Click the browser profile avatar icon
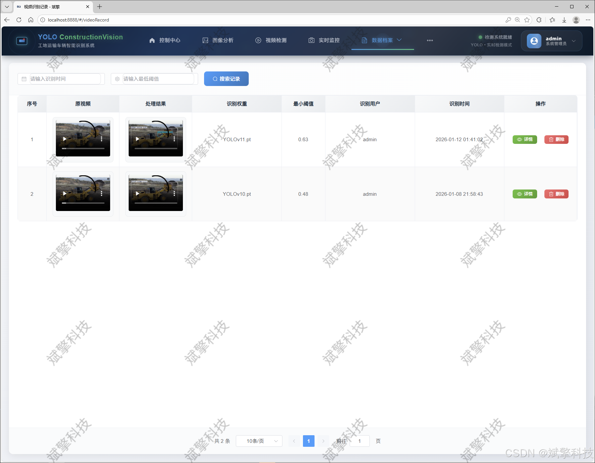595x463 pixels. (576, 20)
